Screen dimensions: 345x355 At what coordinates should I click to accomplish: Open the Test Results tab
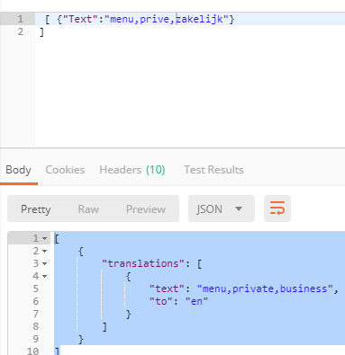213,170
